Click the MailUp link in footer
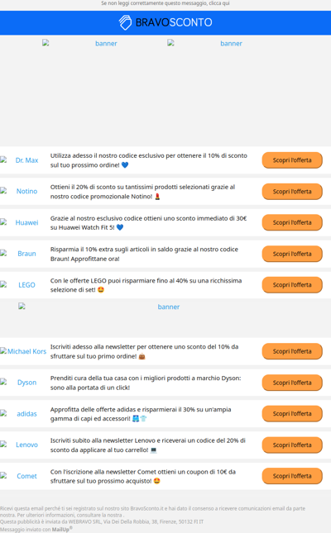 click(x=61, y=529)
